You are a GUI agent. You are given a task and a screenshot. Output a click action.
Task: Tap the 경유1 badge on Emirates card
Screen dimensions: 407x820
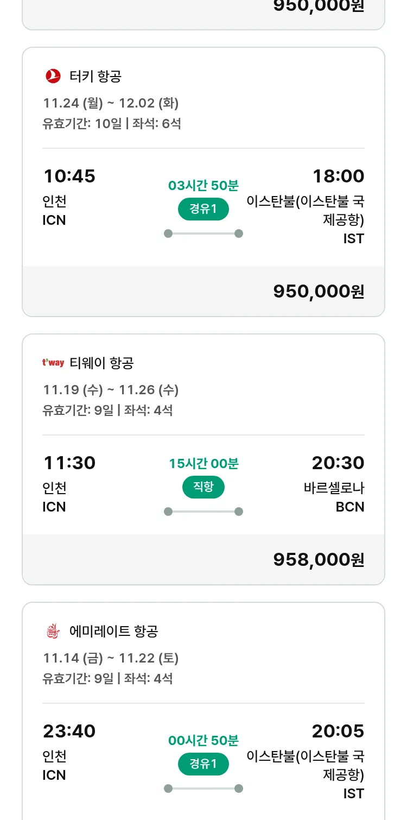[x=203, y=764]
